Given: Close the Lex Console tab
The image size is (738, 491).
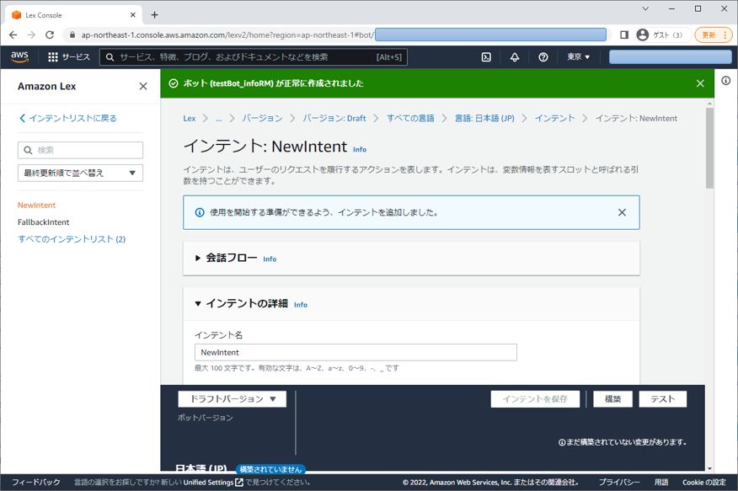Looking at the screenshot, I should [x=133, y=15].
